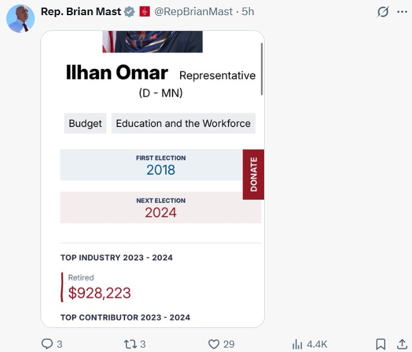Like the tweet with heart icon
This screenshot has width=412, height=352.
(x=214, y=344)
